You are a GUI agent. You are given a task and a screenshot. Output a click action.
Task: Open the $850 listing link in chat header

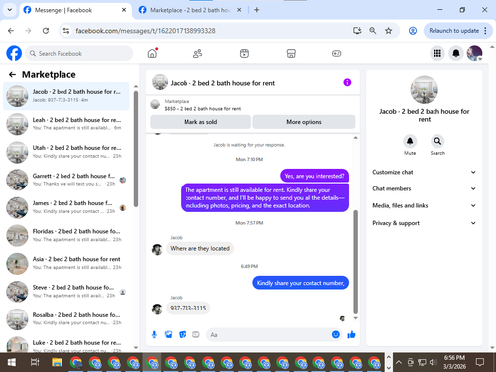(202, 109)
